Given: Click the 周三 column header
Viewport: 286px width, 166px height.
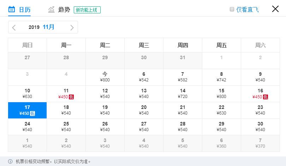Looking at the screenshot, I should 144,45.
